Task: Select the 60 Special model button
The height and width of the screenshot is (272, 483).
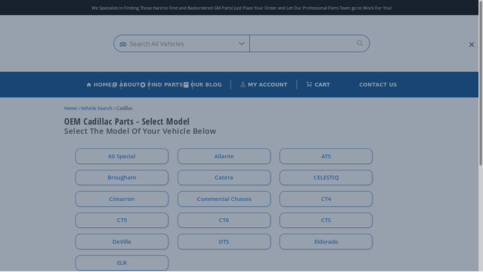Action: 122,157
